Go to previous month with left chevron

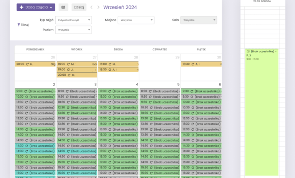pos(91,7)
